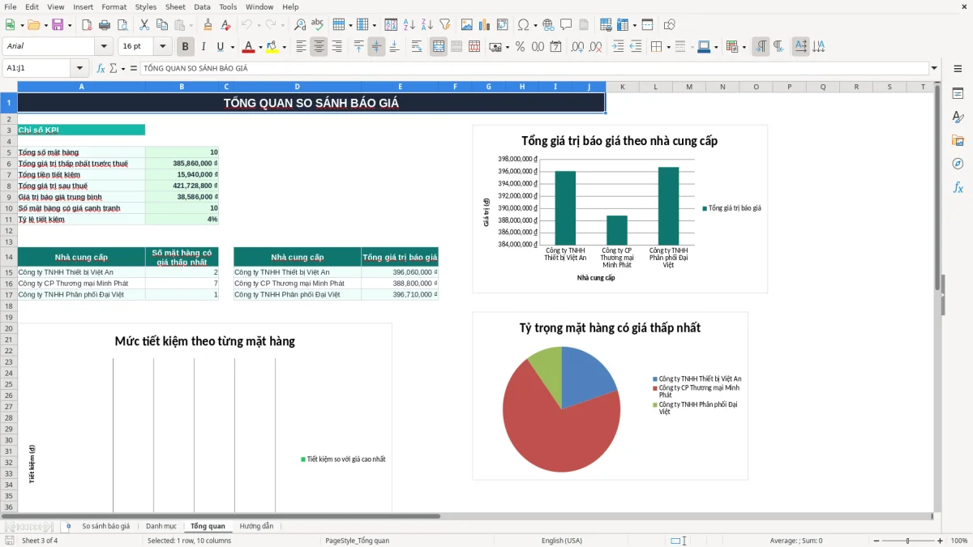Viewport: 973px width, 547px height.
Task: Open the File menu
Action: click(11, 6)
